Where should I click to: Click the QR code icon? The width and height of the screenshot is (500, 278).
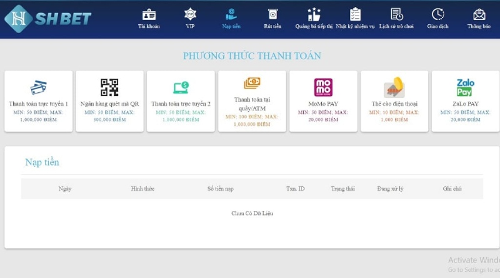click(x=110, y=87)
